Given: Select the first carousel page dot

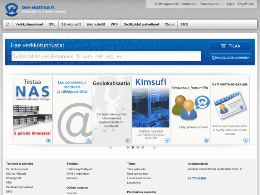Looking at the screenshot, I should pyautogui.click(x=128, y=147).
